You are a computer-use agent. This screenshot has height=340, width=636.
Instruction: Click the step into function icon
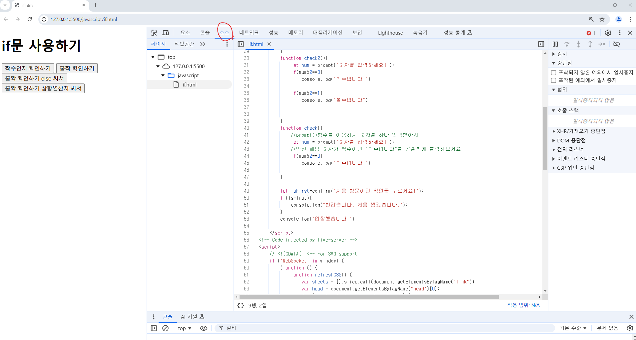point(578,44)
